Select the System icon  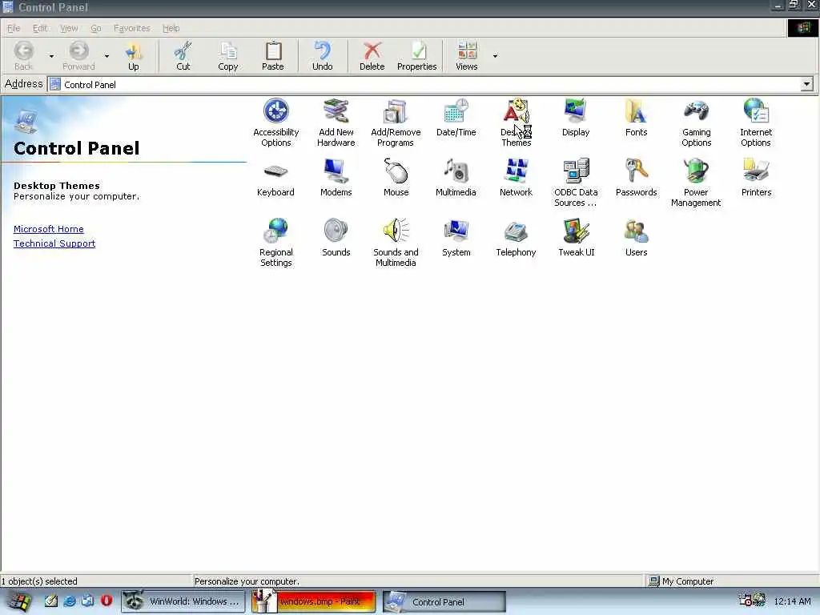coord(456,238)
